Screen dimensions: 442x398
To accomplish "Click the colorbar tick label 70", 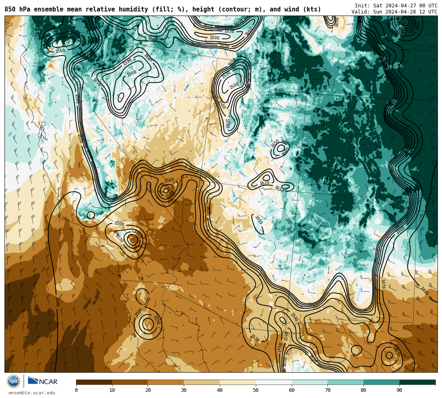I will pyautogui.click(x=327, y=390).
